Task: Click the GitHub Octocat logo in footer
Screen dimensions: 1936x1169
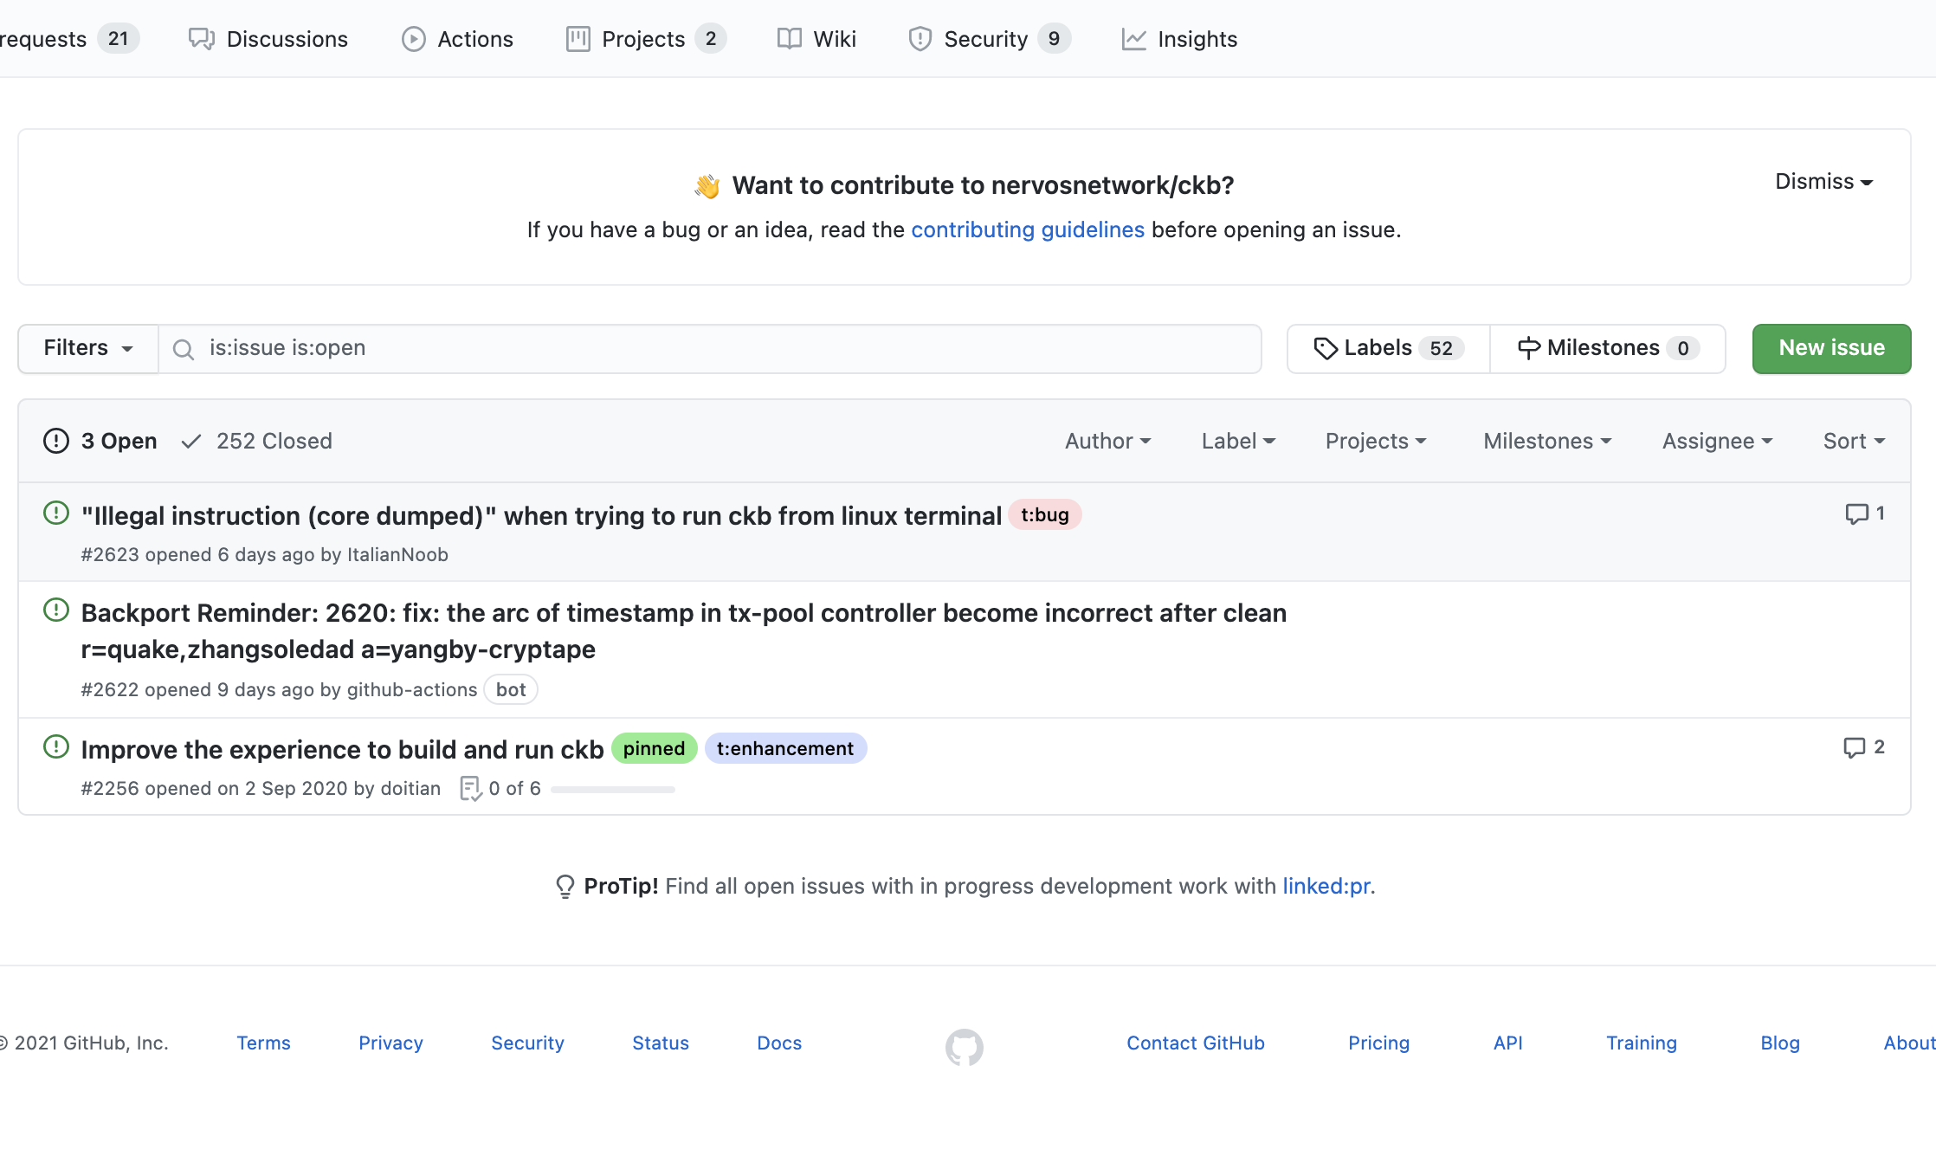Action: (x=964, y=1047)
